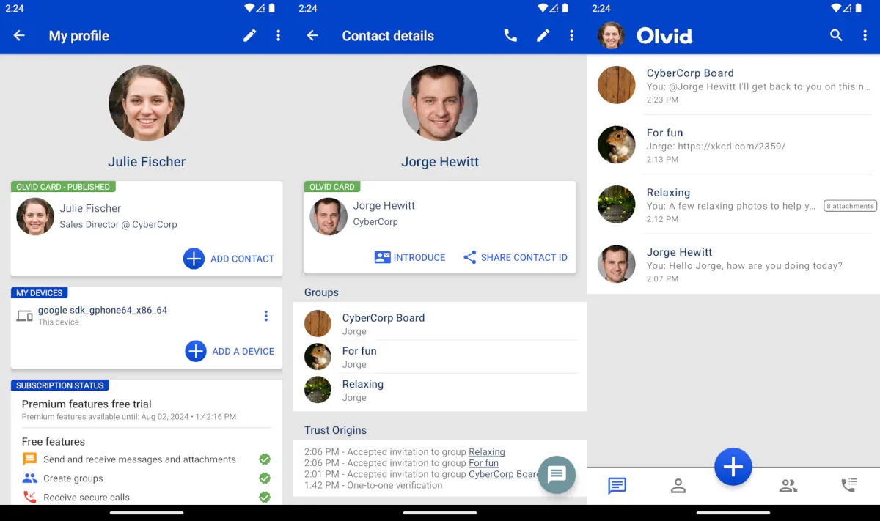Tap the edit pencil in Contact details
This screenshot has height=521, width=880.
[543, 36]
